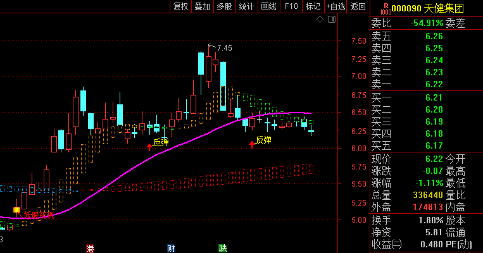Click 卖二 price 6.23
This screenshot has width=483, height=253.
[434, 72]
